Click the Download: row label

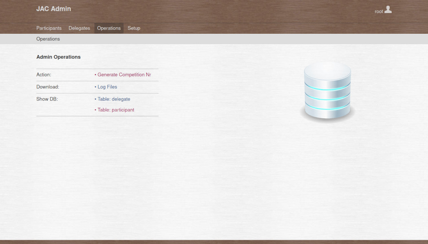[48, 87]
